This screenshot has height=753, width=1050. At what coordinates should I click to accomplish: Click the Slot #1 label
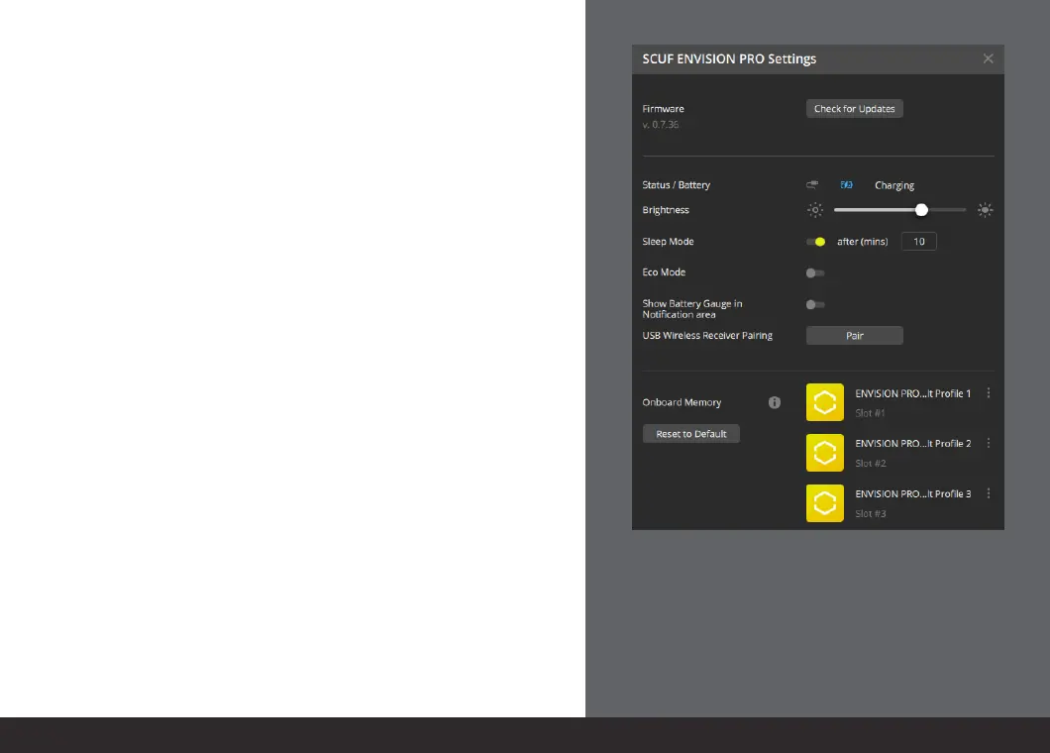pyautogui.click(x=870, y=413)
